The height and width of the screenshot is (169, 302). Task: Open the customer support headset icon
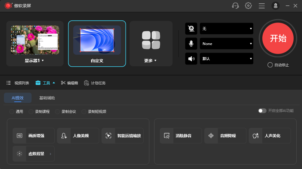tap(235, 6)
